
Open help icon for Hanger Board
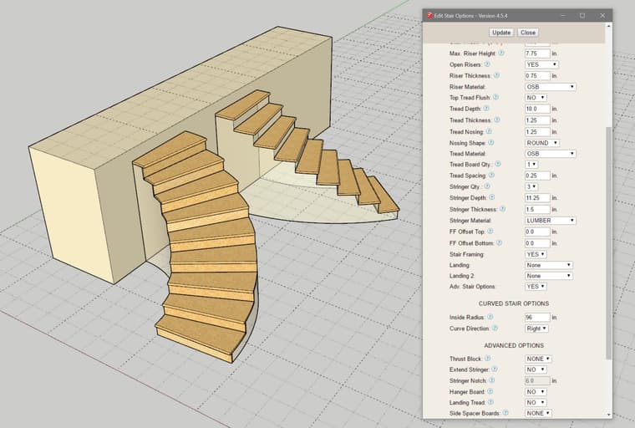click(490, 391)
